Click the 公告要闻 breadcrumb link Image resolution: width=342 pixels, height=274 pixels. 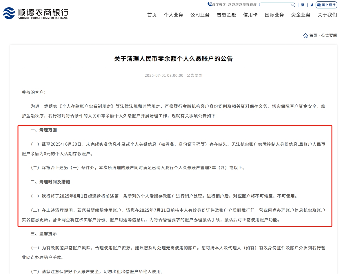[x=330, y=35]
